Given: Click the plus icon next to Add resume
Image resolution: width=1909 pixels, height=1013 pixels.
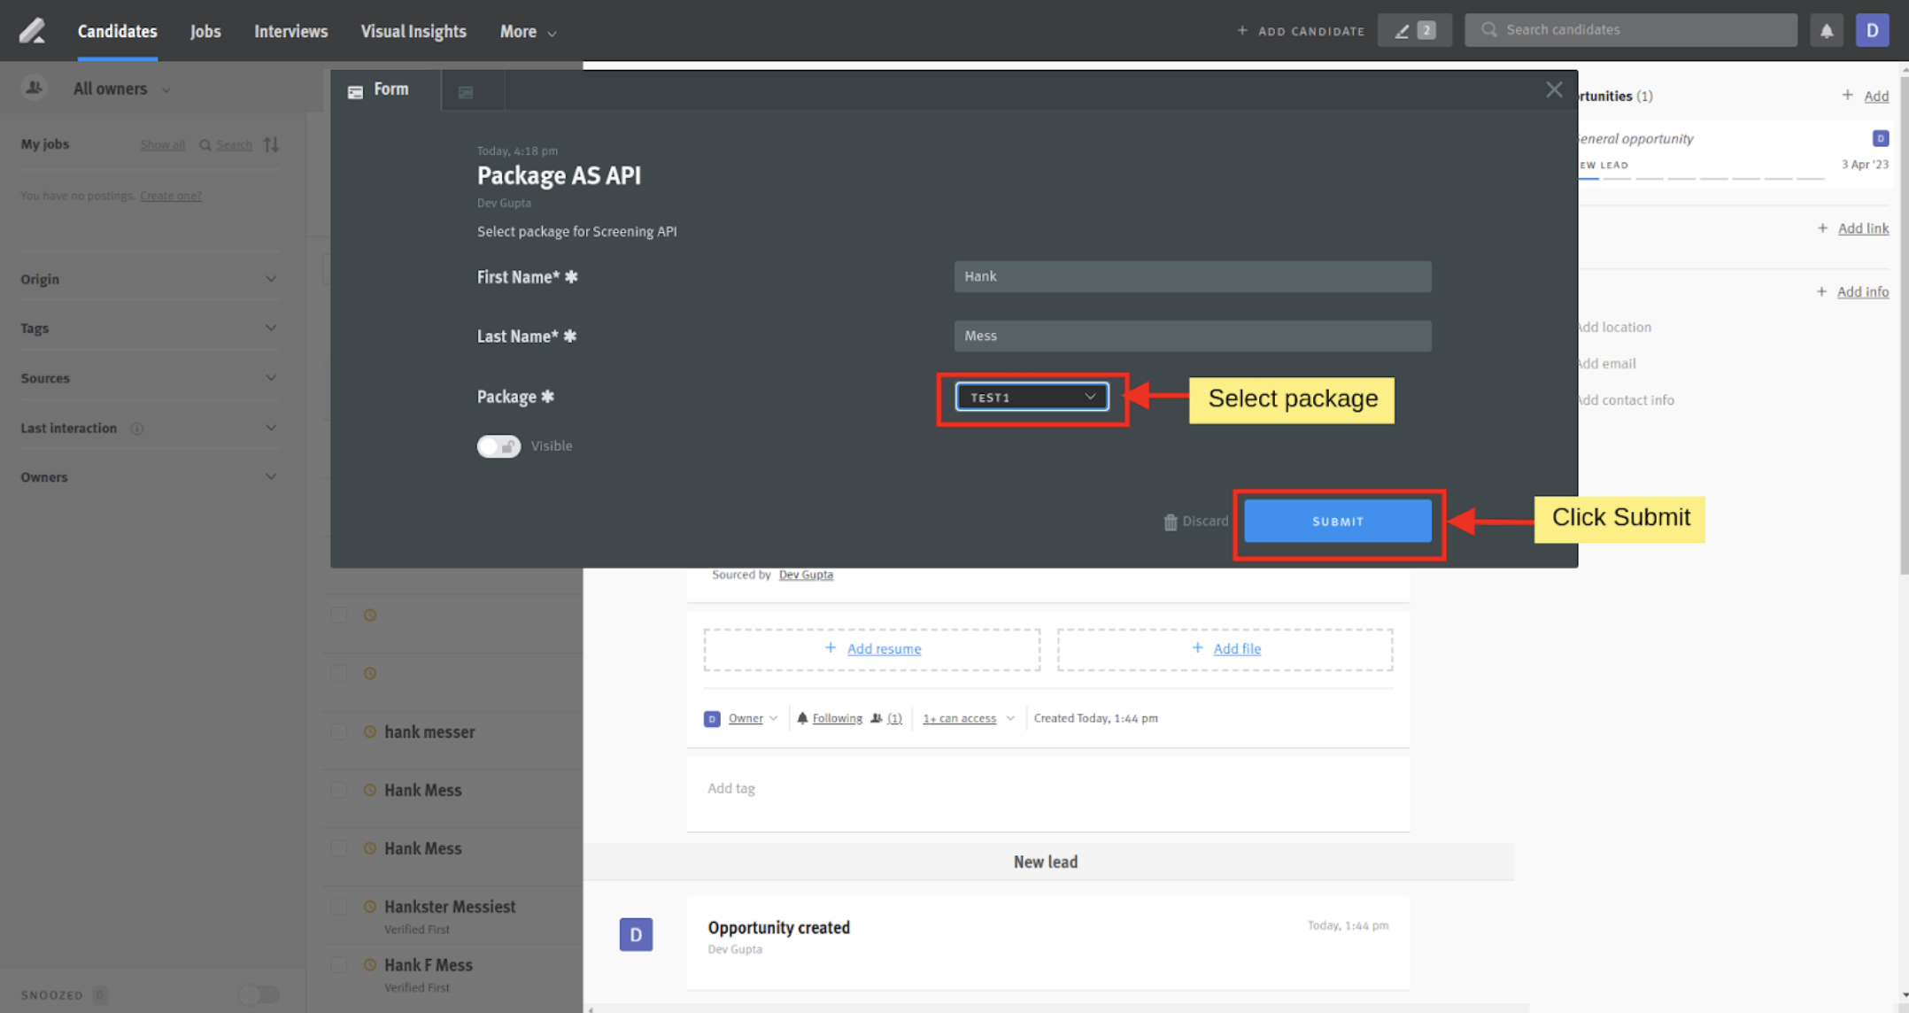Looking at the screenshot, I should pyautogui.click(x=831, y=648).
